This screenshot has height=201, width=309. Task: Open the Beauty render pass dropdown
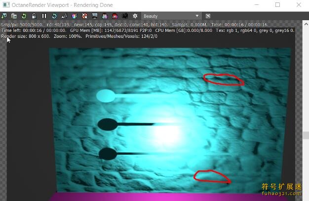(x=171, y=16)
